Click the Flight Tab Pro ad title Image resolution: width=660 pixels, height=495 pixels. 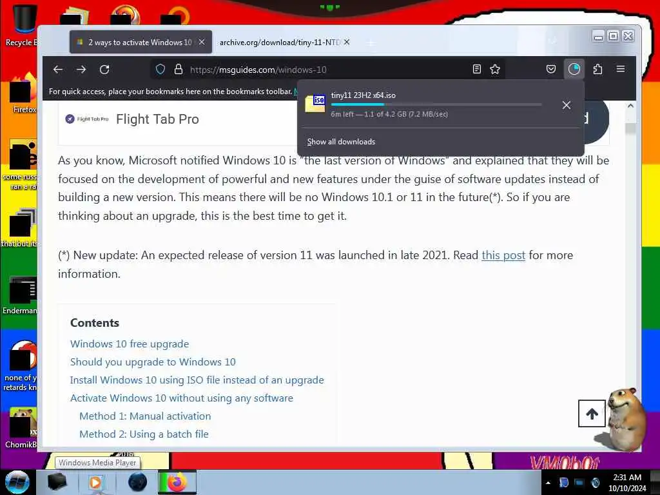coord(157,119)
